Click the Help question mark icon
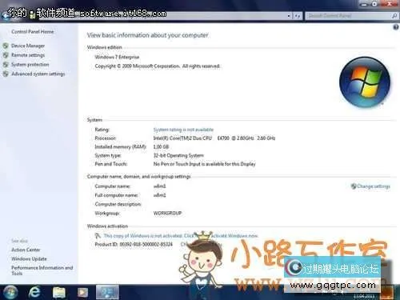Image resolution: width=400 pixels, height=300 pixels. (396, 27)
